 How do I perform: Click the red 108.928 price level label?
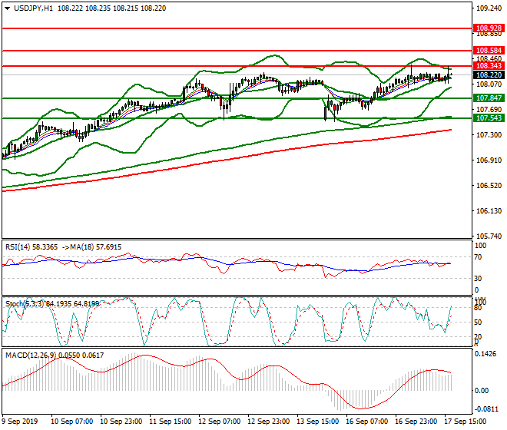pyautogui.click(x=489, y=28)
